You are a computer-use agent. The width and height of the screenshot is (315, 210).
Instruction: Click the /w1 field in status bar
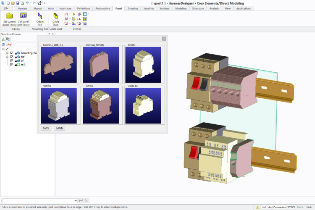[264, 207]
